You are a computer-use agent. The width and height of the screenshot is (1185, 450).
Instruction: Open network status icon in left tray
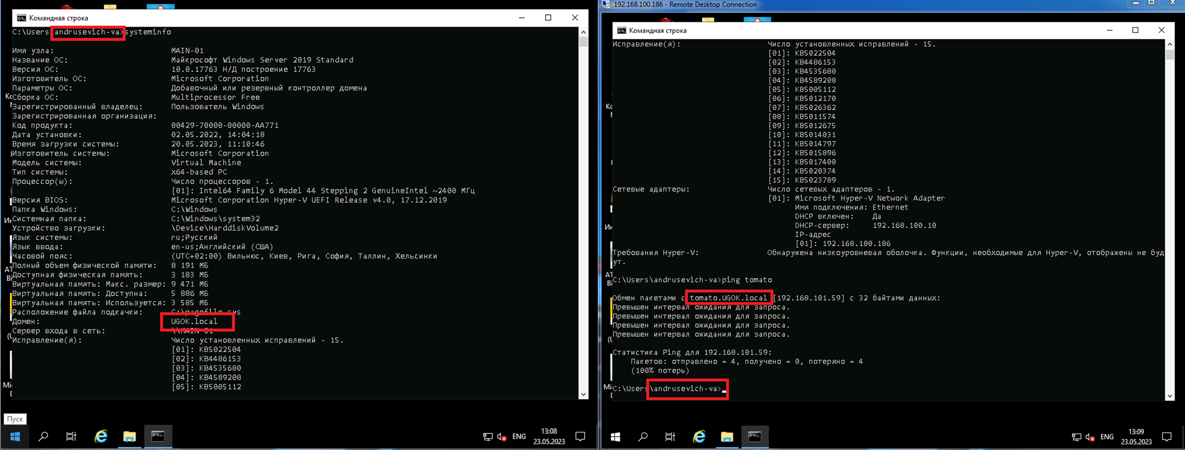pos(487,437)
